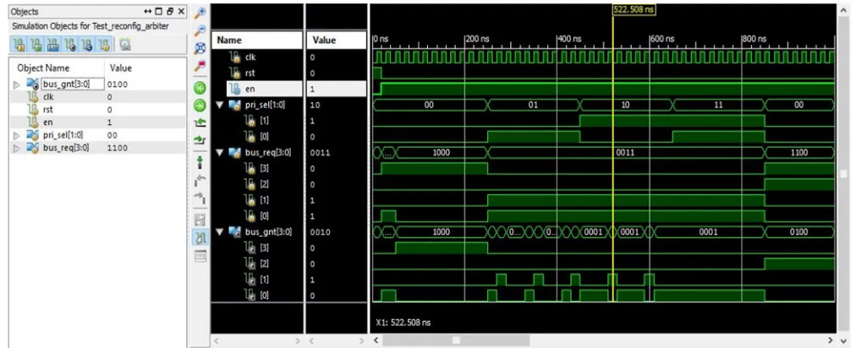The width and height of the screenshot is (856, 348).
Task: Expand pri_sel[1:0] in the Objects panel
Action: (16, 135)
